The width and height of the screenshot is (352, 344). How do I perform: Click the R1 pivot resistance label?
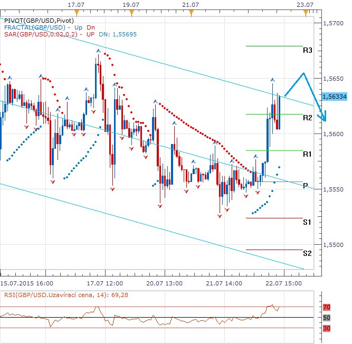308,154
